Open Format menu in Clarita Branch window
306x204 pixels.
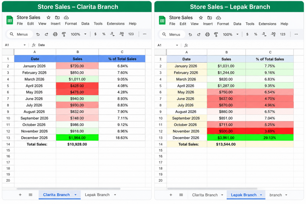(71, 24)
